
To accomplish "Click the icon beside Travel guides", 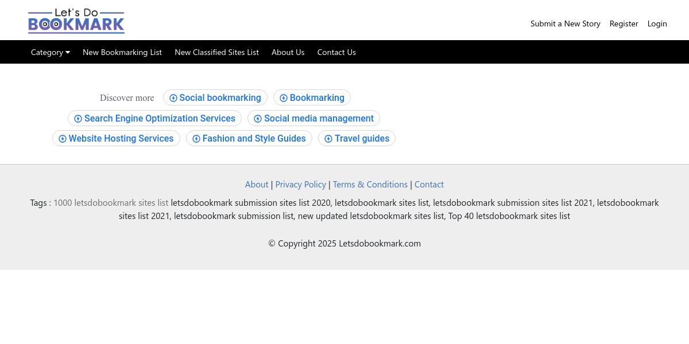I will (328, 139).
